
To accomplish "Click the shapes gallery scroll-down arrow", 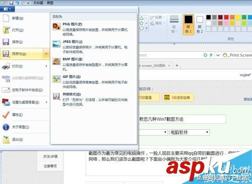I will point(147,23).
